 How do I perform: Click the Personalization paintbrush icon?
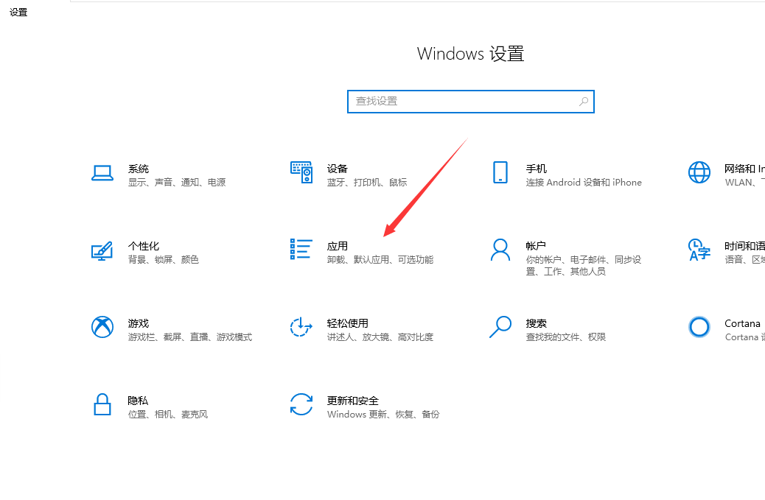(102, 250)
